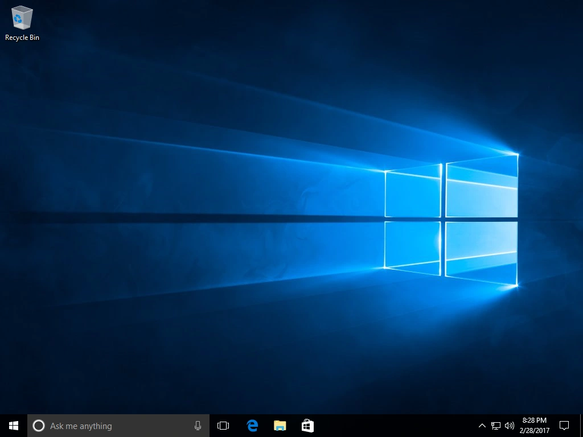This screenshot has width=583, height=437.
Task: Click the Show desktop strip at taskbar's right edge
Action: click(581, 425)
